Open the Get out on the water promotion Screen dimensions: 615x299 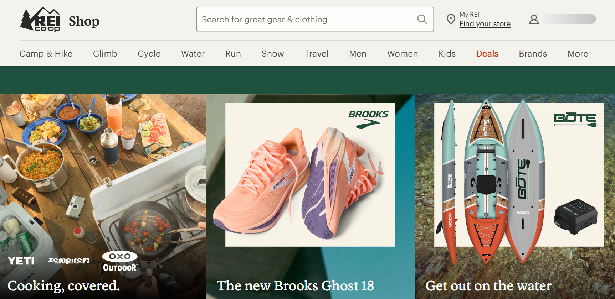[488, 285]
